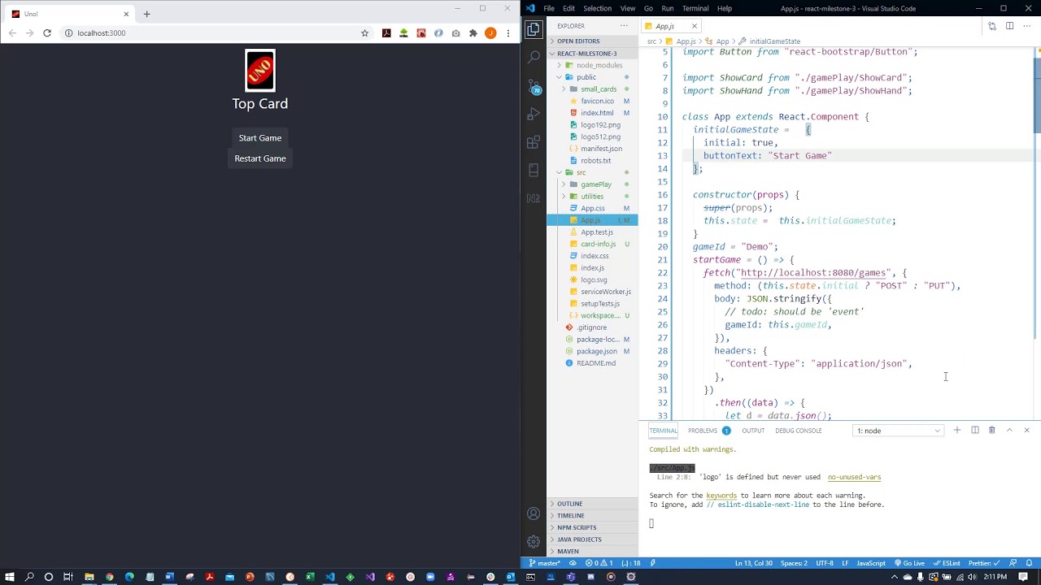The width and height of the screenshot is (1041, 585).
Task: Open the Extensions view in activity bar
Action: click(x=534, y=142)
